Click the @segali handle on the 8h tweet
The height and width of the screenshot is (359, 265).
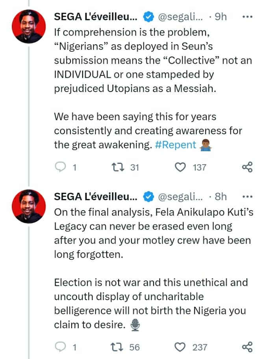(180, 196)
